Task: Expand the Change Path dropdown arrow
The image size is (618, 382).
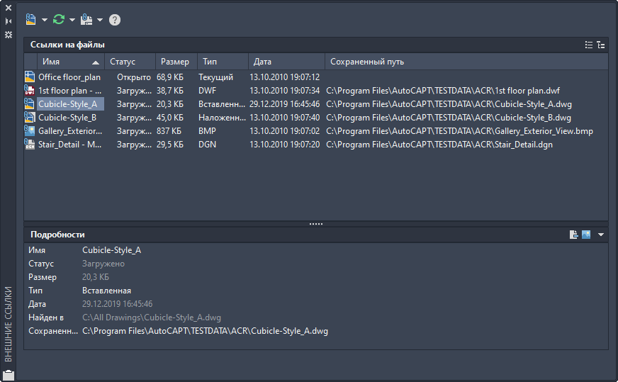Action: [x=100, y=20]
